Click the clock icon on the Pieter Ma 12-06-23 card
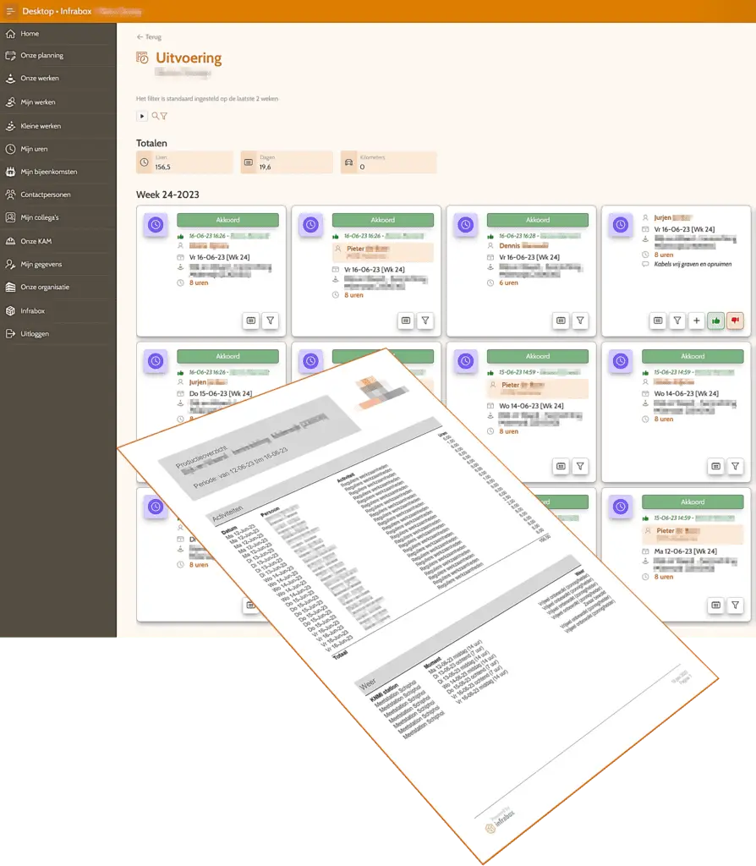Image resolution: width=756 pixels, height=866 pixels. coord(621,507)
